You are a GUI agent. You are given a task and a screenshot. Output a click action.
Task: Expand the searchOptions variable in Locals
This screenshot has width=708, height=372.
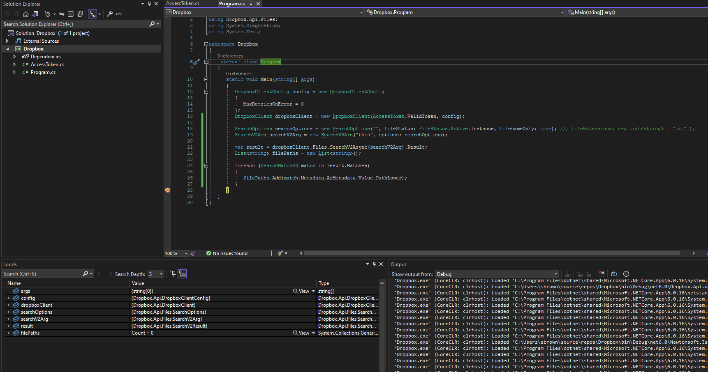[x=9, y=312]
